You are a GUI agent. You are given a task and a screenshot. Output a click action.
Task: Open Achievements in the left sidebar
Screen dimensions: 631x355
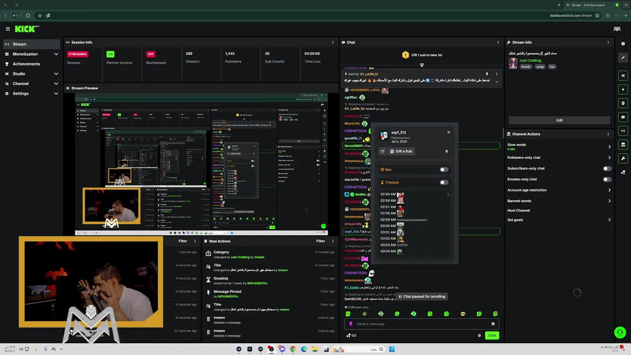[x=32, y=64]
